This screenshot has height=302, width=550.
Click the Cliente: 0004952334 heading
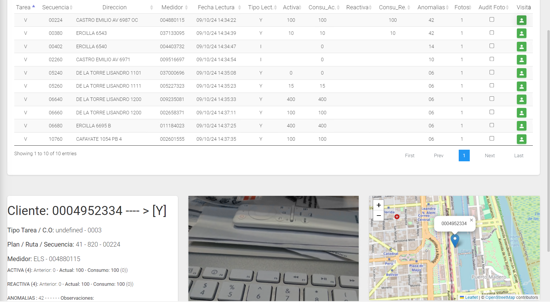click(87, 211)
